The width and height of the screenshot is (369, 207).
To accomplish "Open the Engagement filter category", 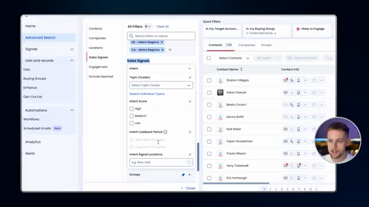I will pos(98,67).
